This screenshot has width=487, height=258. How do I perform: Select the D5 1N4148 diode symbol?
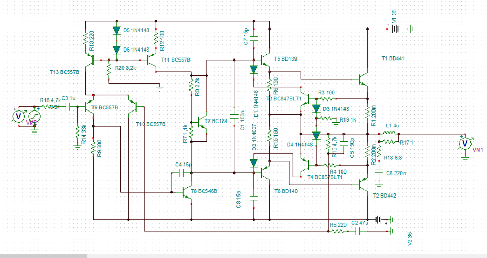[116, 30]
